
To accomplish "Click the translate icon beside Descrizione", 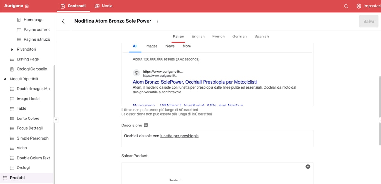I will 146,125.
